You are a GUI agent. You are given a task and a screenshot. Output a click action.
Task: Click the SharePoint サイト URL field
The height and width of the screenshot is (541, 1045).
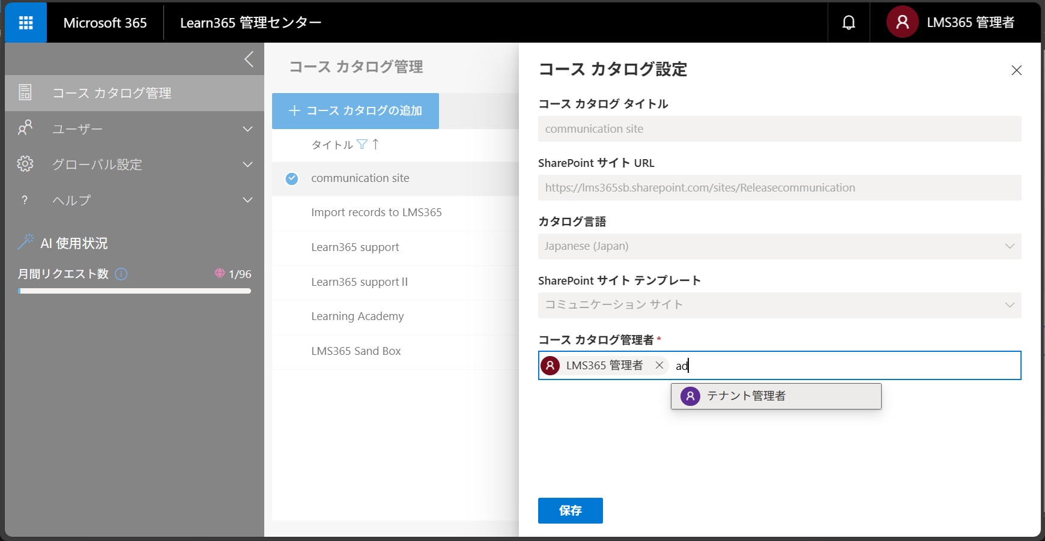tap(780, 188)
